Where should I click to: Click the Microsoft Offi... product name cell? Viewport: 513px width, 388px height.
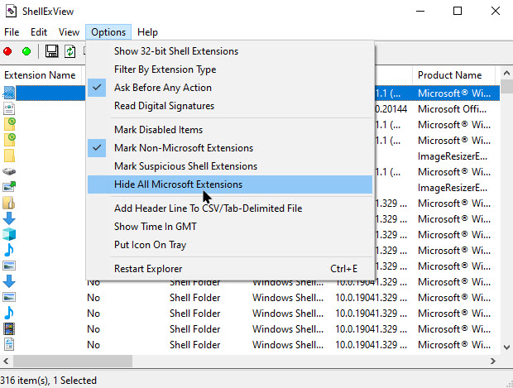point(452,109)
